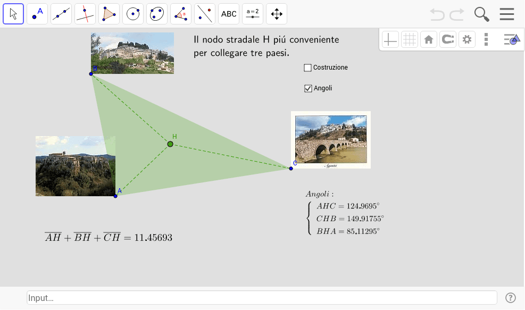525x310 pixels.
Task: Click the 'Angoli :' heading text
Action: [320, 194]
